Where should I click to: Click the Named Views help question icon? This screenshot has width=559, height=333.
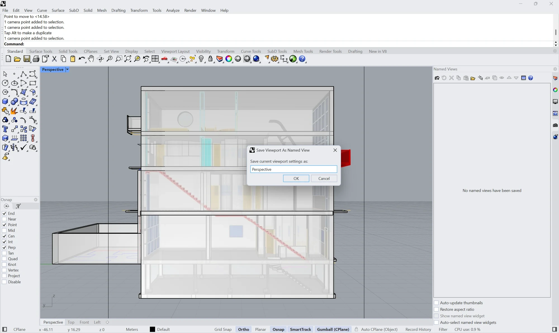531,78
